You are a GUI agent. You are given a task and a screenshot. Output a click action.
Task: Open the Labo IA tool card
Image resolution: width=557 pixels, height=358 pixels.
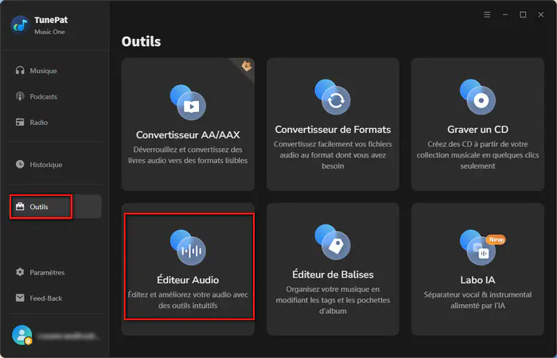click(x=477, y=269)
